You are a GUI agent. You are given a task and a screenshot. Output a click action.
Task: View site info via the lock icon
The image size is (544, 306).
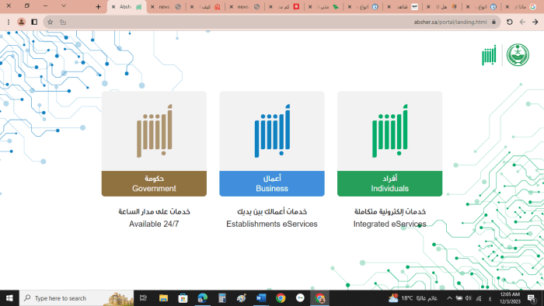[493, 22]
